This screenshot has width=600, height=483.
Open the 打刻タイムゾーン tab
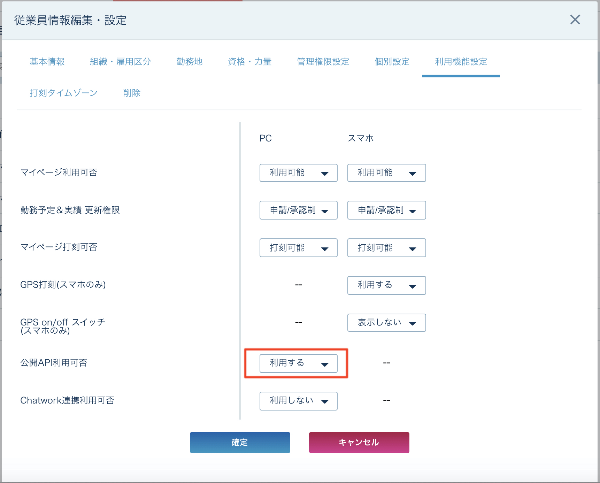(63, 93)
